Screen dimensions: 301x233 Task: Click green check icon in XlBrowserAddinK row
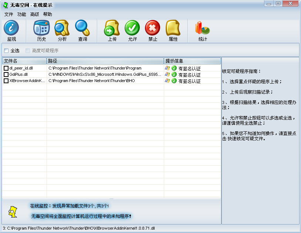tap(174, 81)
